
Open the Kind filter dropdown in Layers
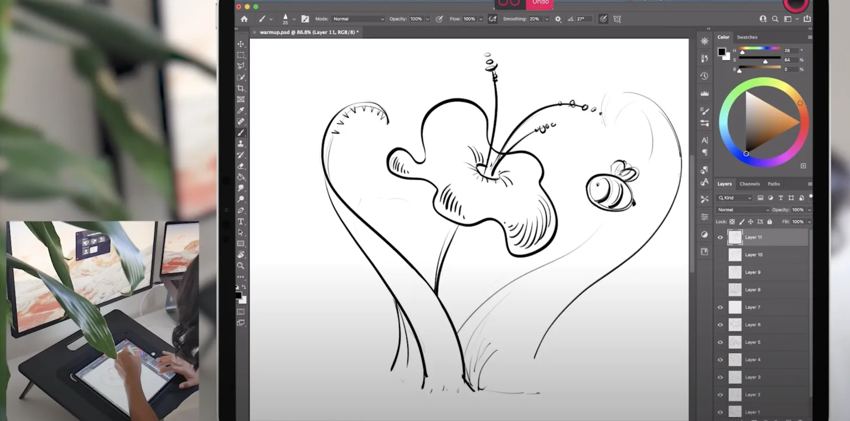coord(734,197)
